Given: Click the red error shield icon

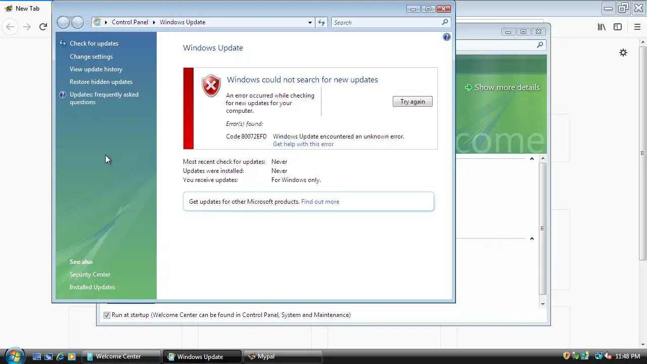Looking at the screenshot, I should pyautogui.click(x=211, y=86).
